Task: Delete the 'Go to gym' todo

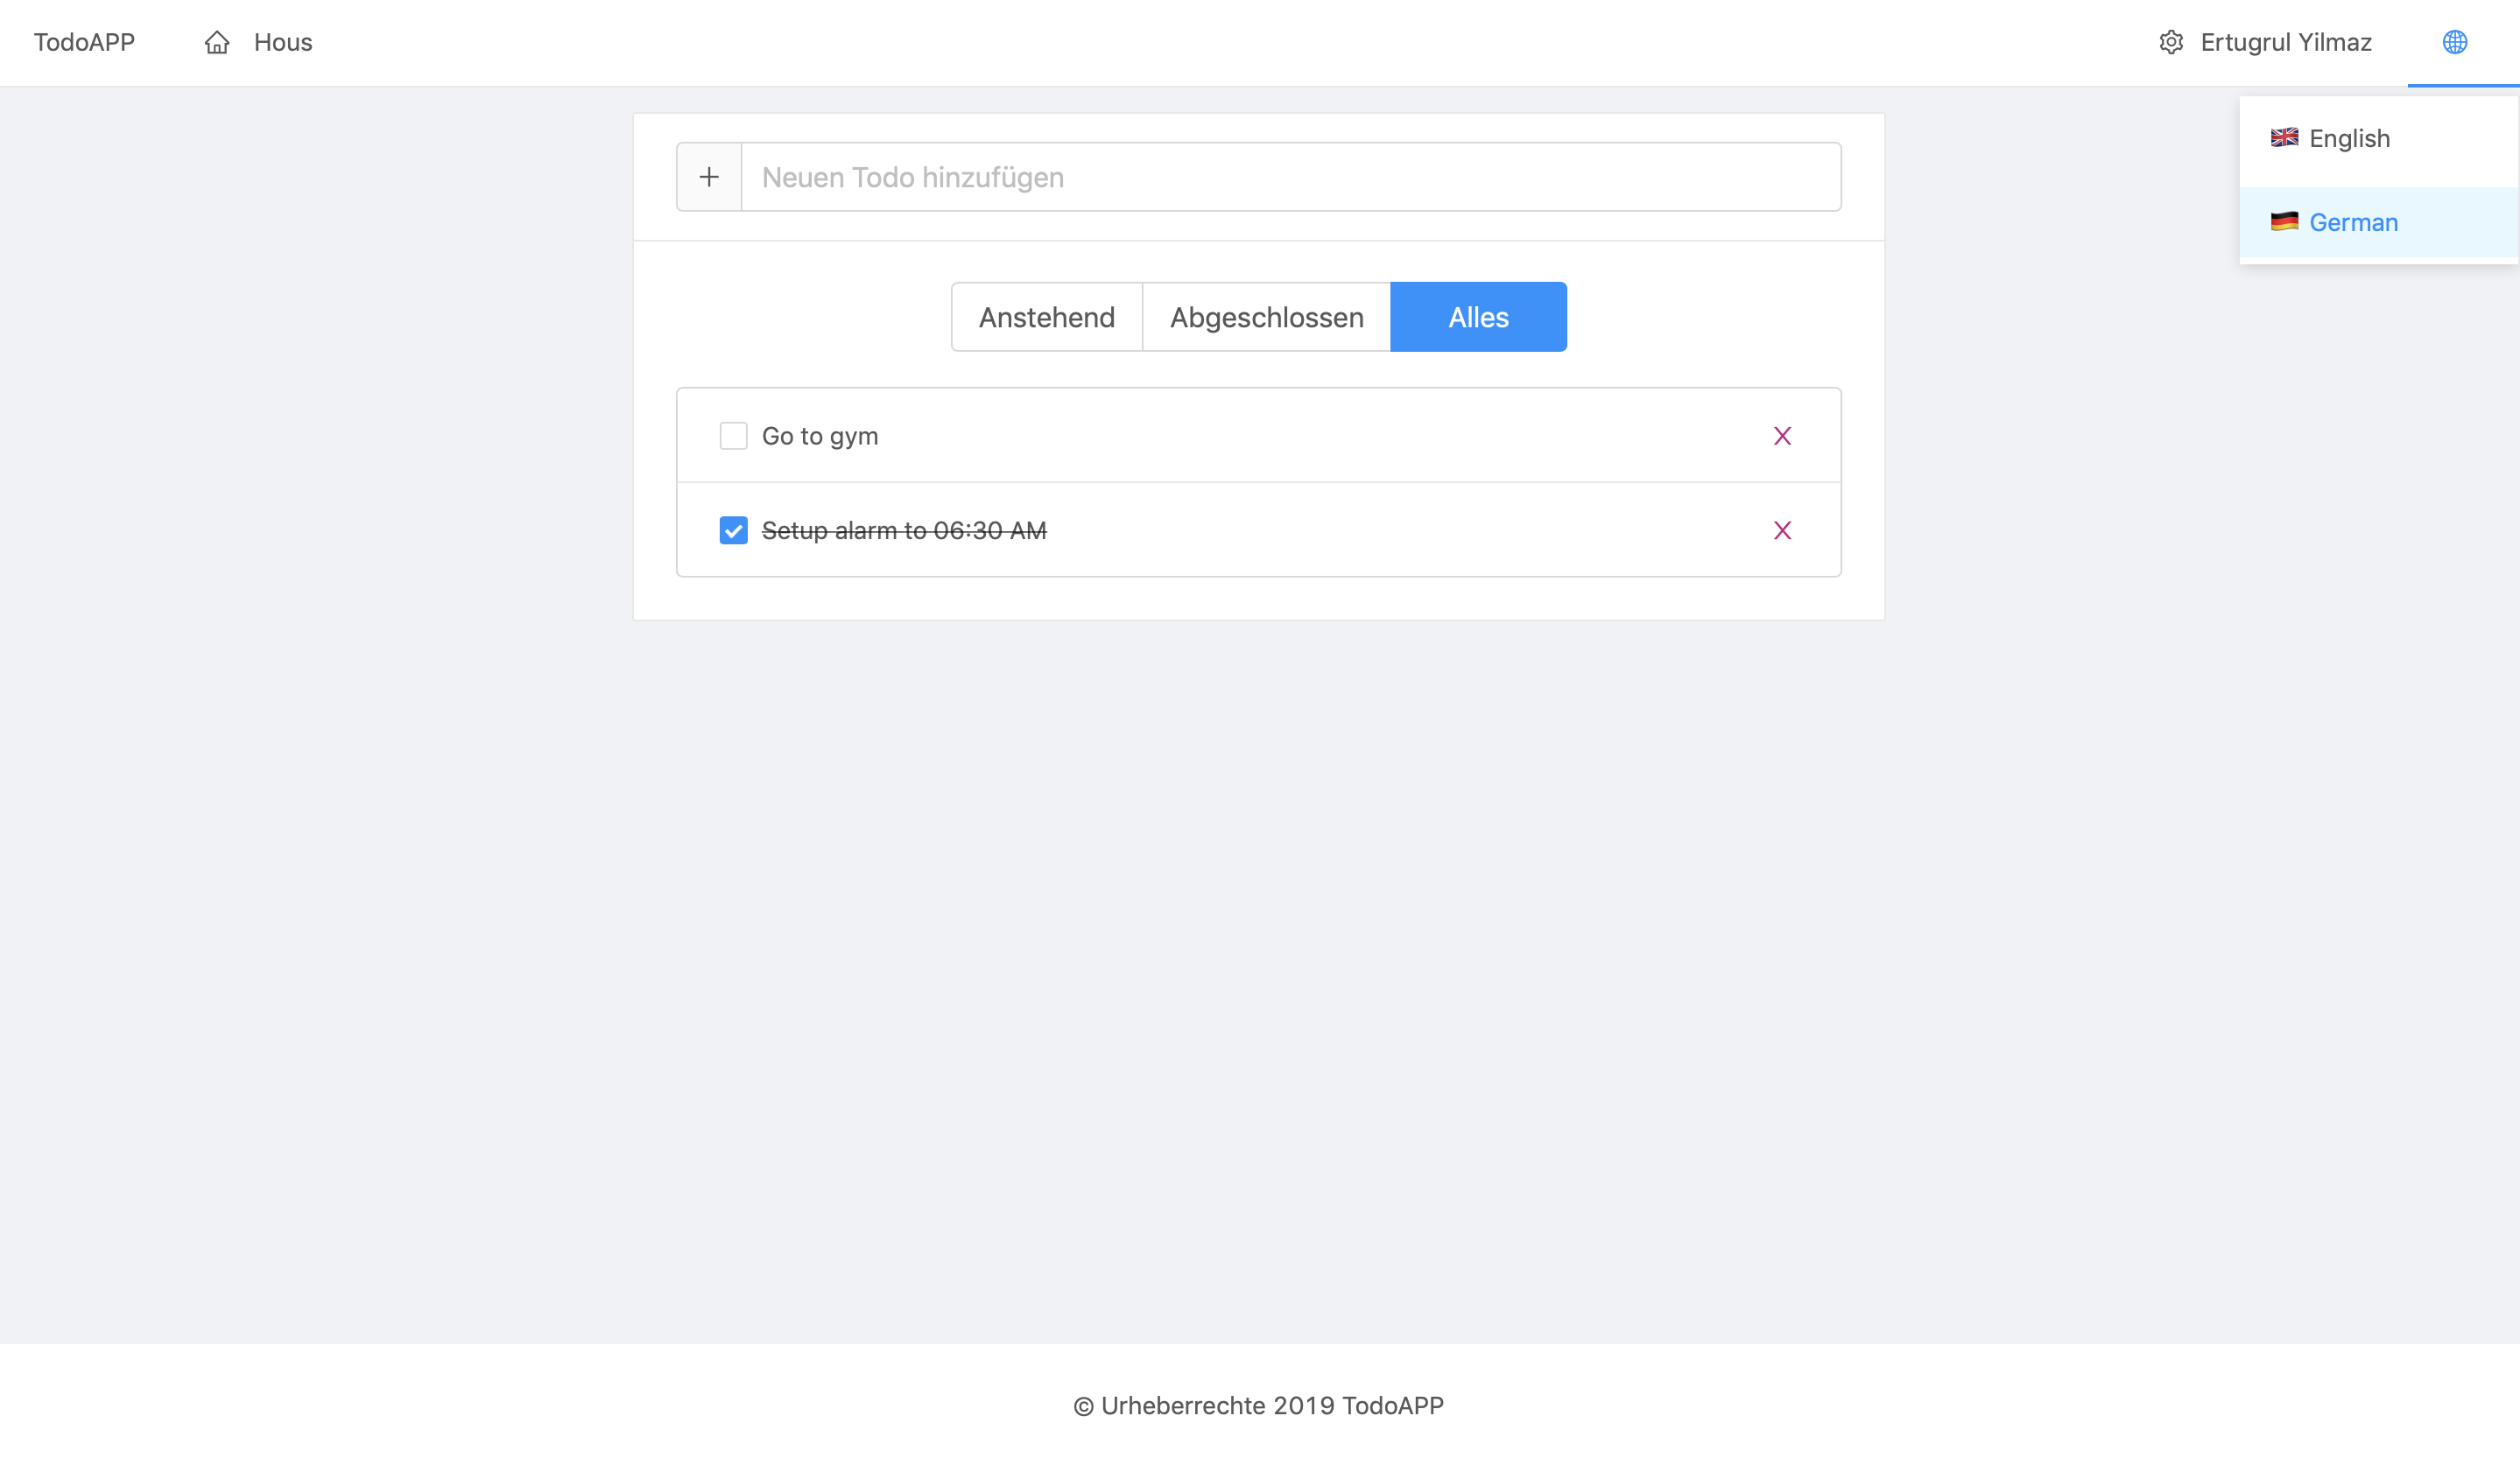Action: pyautogui.click(x=1782, y=436)
